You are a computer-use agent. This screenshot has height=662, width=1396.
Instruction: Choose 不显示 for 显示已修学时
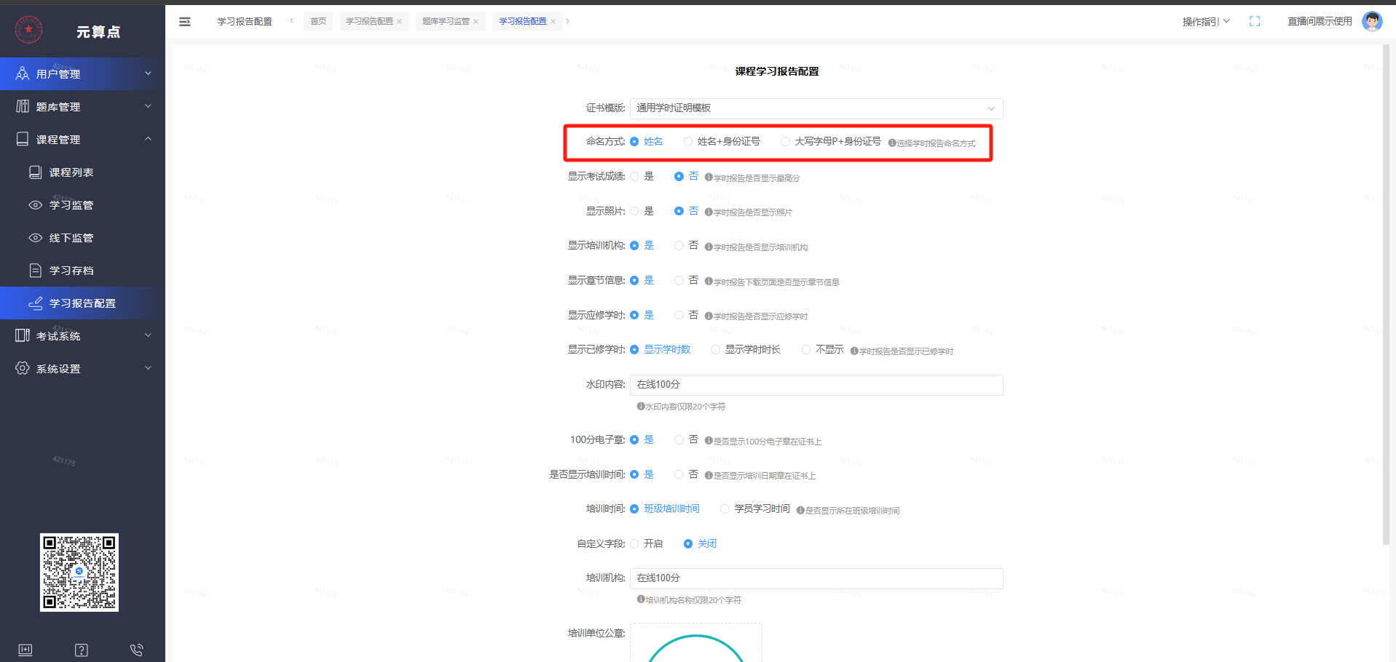(822, 349)
